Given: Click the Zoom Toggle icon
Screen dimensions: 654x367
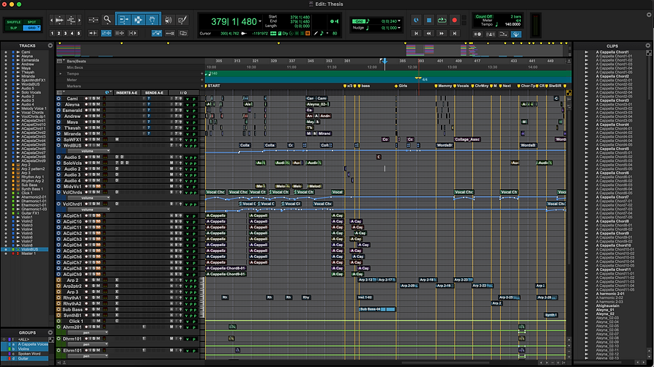Looking at the screenshot, I should pos(94,20).
